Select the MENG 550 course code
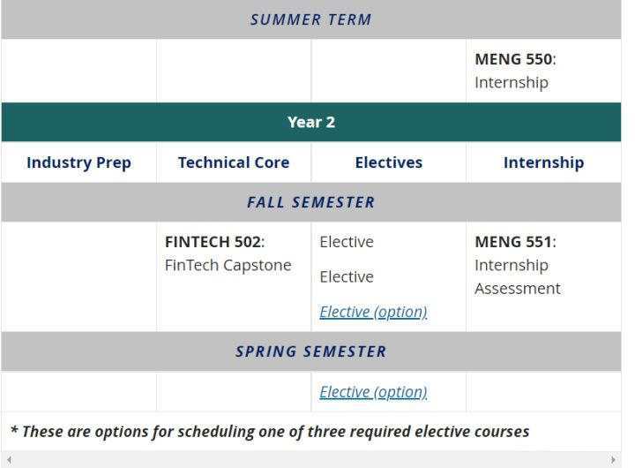The image size is (635, 468). click(513, 60)
